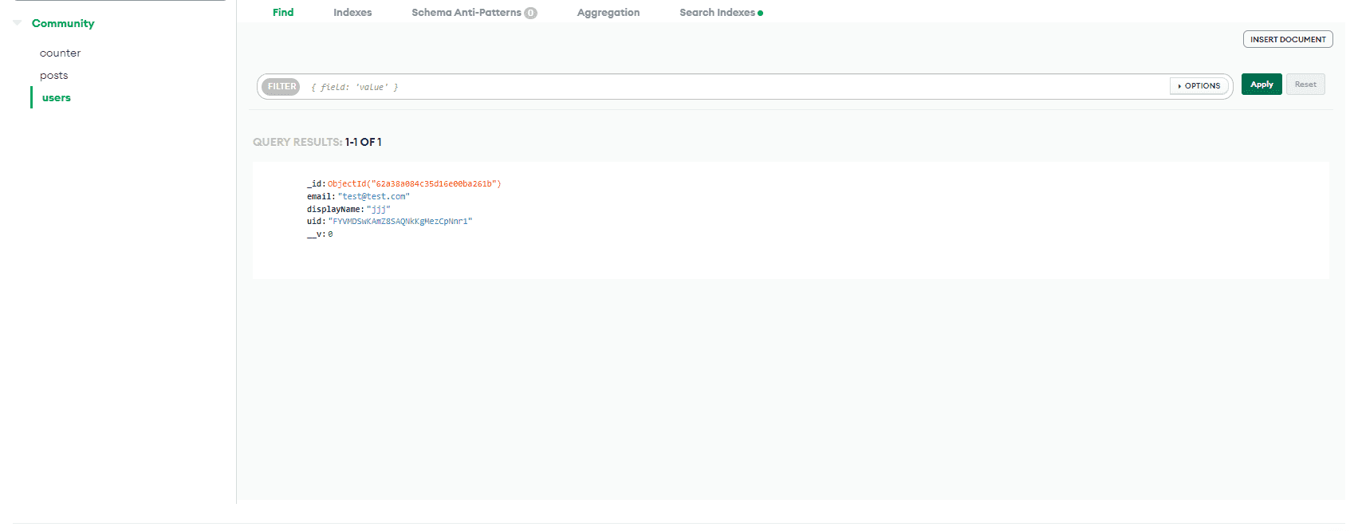
Task: Click the FILTER label pill
Action: (x=281, y=87)
